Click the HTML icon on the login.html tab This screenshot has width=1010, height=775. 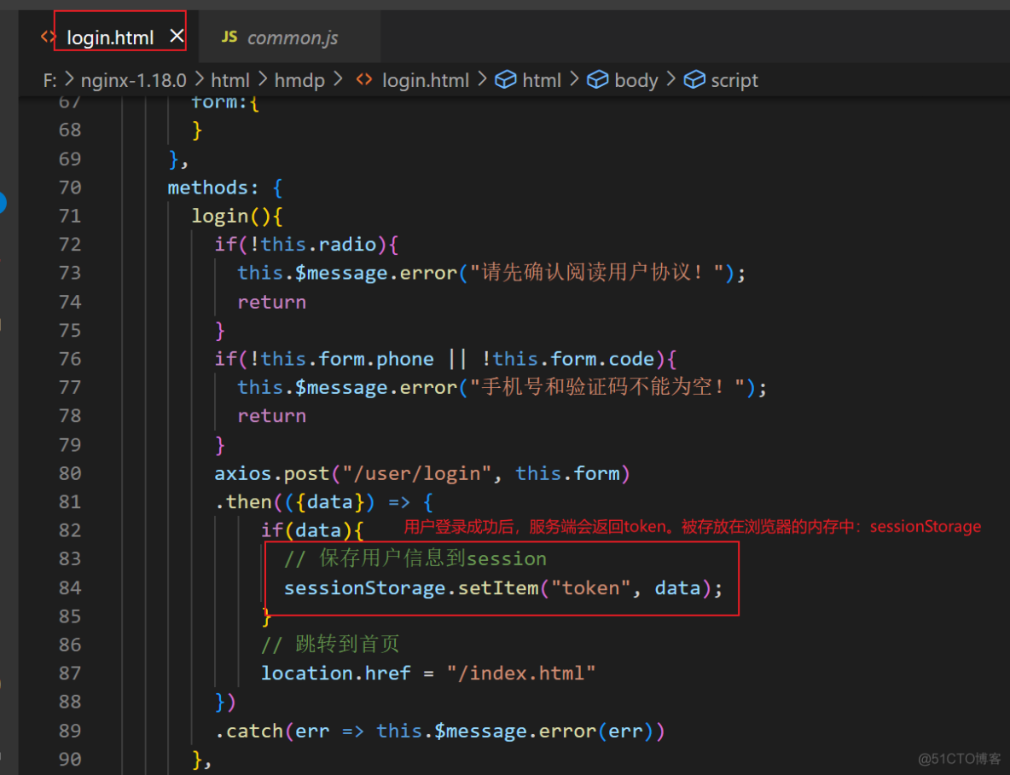pos(49,37)
